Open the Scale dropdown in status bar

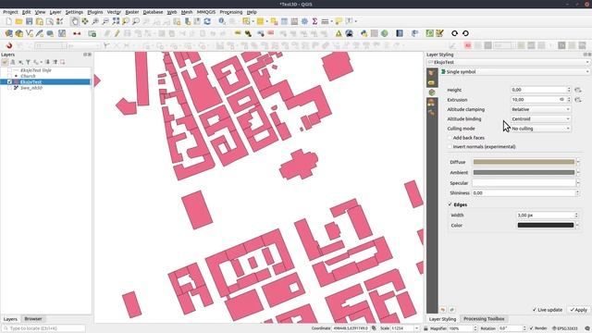[x=417, y=328]
